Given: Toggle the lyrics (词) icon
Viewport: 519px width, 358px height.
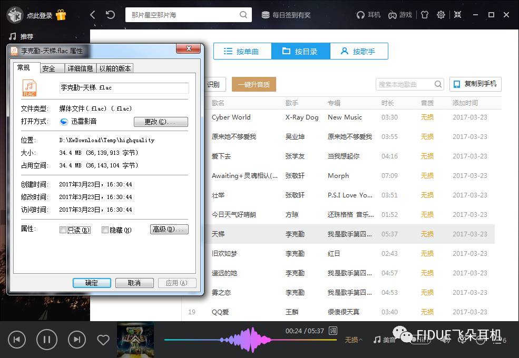Looking at the screenshot, I should coord(332,331).
